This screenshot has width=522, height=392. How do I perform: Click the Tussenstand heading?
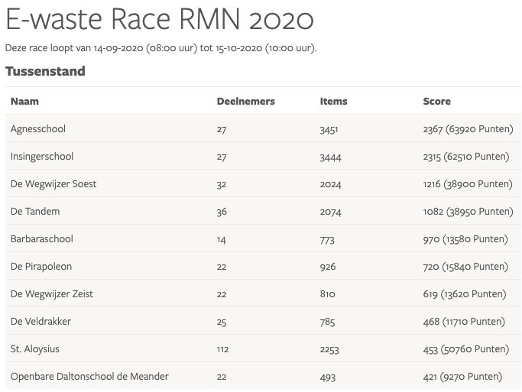coord(45,72)
